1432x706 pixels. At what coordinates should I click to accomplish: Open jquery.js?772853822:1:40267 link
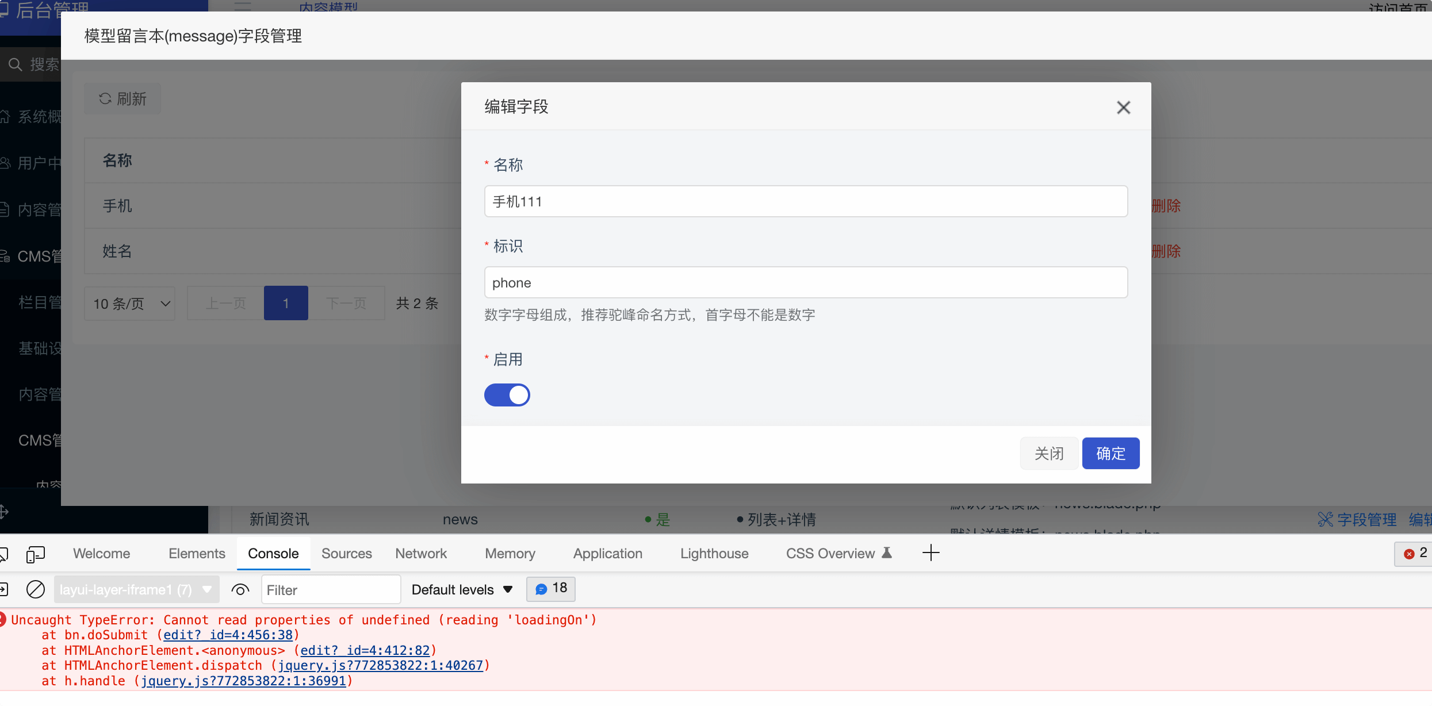pyautogui.click(x=381, y=665)
